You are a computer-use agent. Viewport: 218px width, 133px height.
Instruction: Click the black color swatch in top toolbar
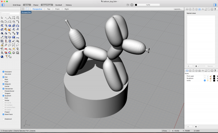136,5
